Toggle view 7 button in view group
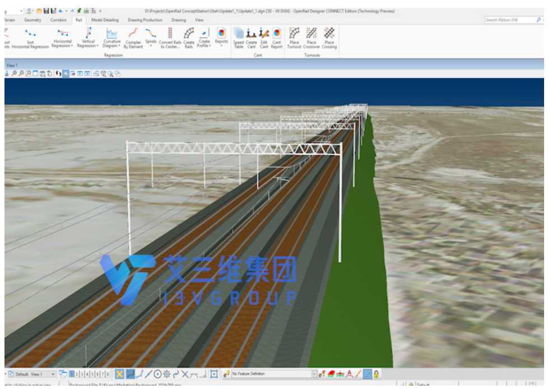Viewport: 548px width, 389px height. click(x=103, y=374)
